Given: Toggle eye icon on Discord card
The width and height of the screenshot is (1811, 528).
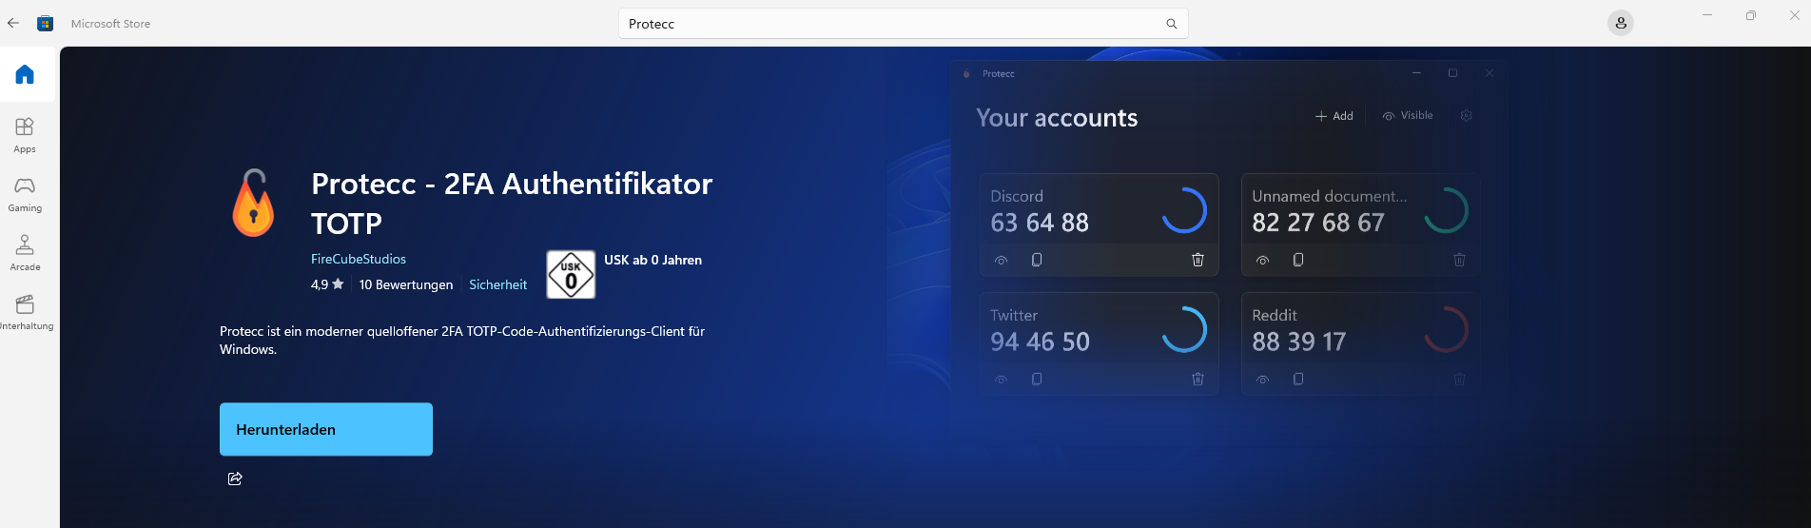Looking at the screenshot, I should pyautogui.click(x=1001, y=260).
